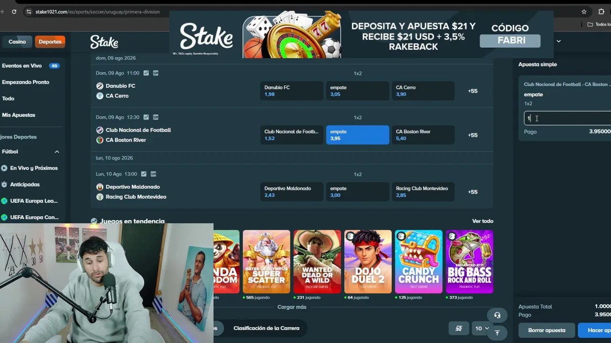The height and width of the screenshot is (343, 611).
Task: Click the bet amount input field
Action: tap(568, 118)
